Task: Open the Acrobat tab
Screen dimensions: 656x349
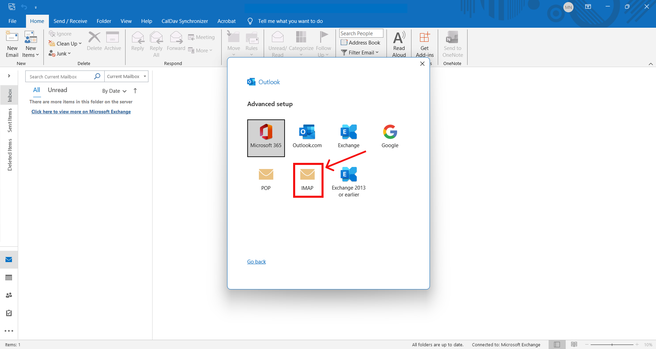Action: pyautogui.click(x=226, y=21)
